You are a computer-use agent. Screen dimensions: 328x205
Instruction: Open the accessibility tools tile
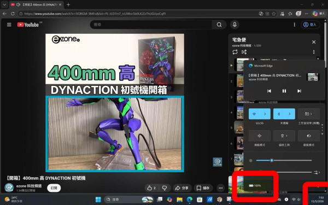[284, 136]
